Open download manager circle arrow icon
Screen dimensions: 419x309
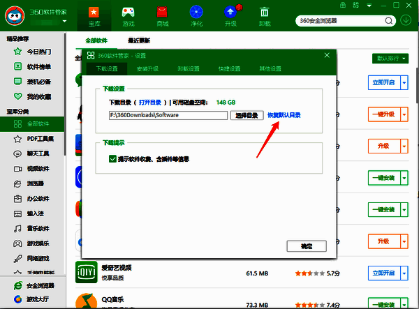click(406, 20)
